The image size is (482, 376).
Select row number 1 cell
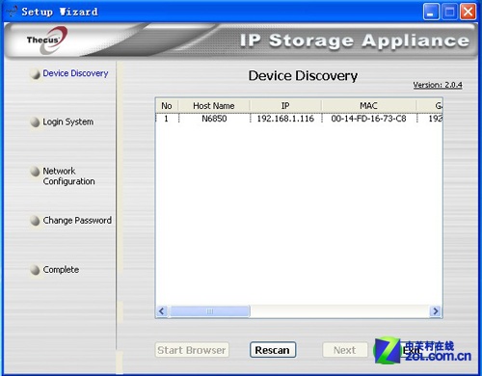click(167, 119)
